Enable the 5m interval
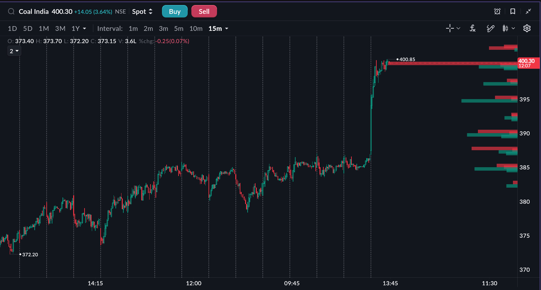This screenshot has height=290, width=541. 179,28
